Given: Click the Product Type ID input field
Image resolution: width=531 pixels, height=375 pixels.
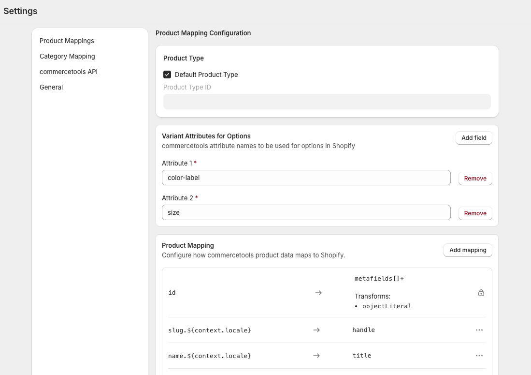Looking at the screenshot, I should pos(327,102).
